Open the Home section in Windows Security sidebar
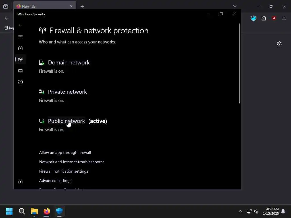The width and height of the screenshot is (291, 218). [20, 48]
